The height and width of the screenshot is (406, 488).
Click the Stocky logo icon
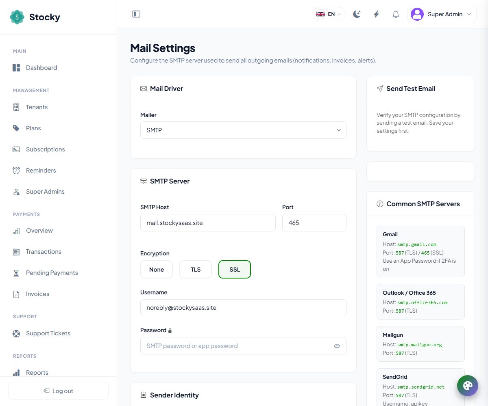click(x=17, y=17)
